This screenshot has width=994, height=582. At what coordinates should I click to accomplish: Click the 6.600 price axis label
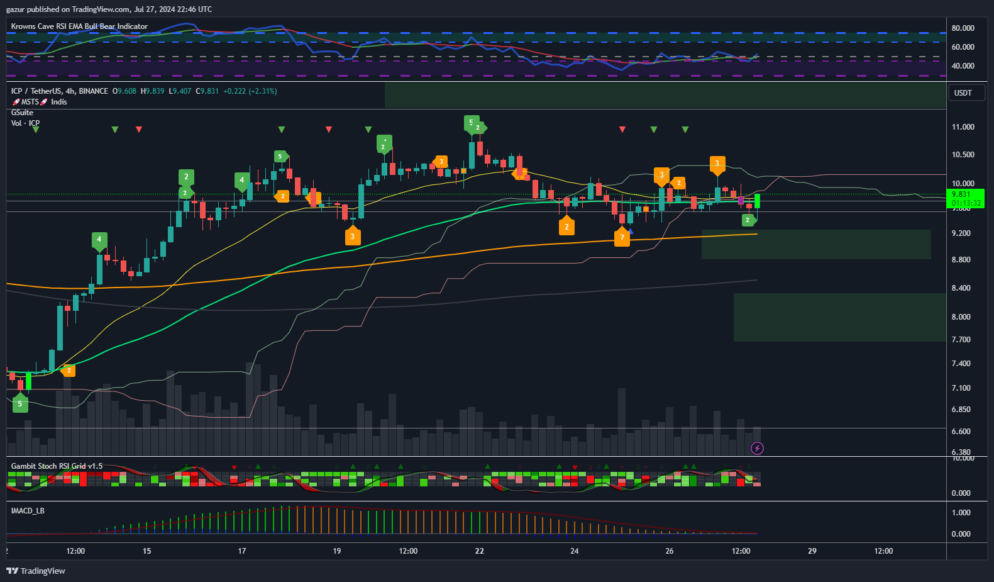pyautogui.click(x=961, y=432)
